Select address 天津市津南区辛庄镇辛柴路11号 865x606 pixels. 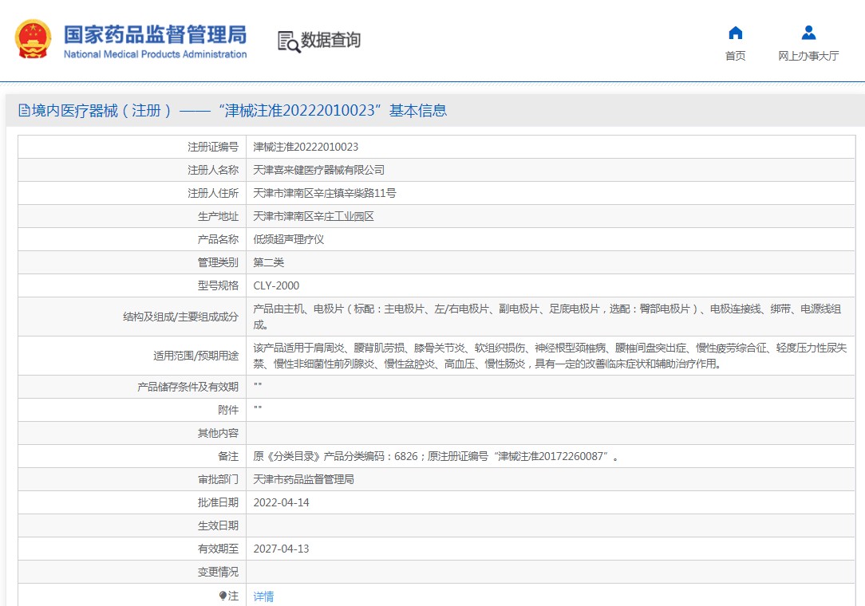point(324,193)
